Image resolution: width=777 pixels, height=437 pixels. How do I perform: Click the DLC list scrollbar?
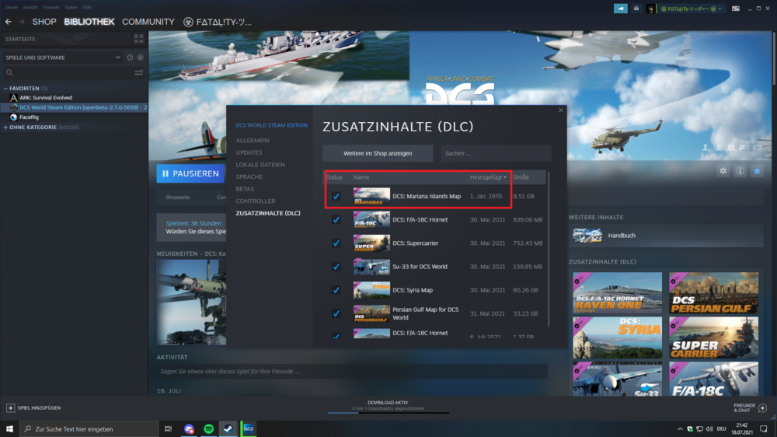[x=549, y=250]
